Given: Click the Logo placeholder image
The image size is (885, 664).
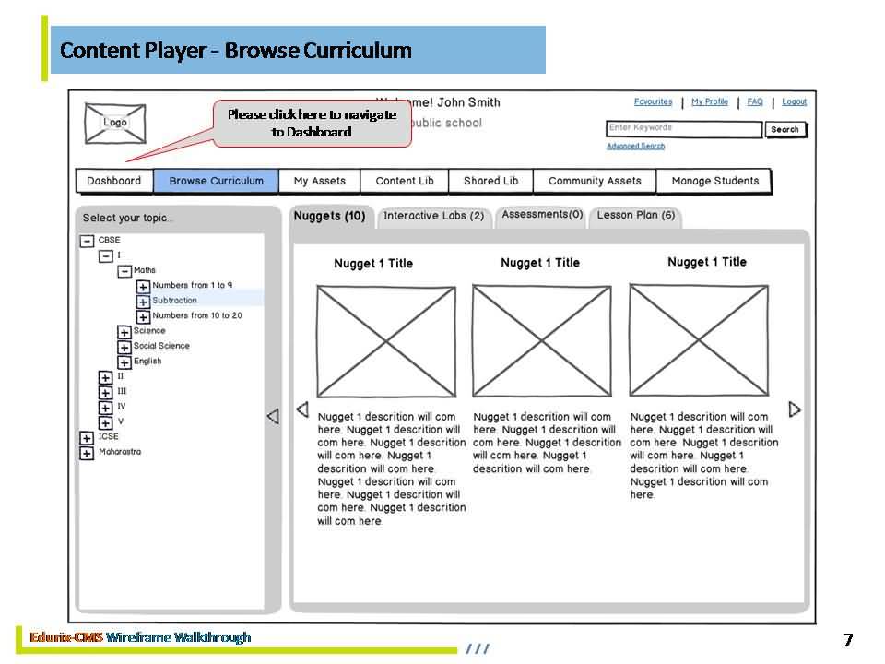Looking at the screenshot, I should tap(114, 124).
